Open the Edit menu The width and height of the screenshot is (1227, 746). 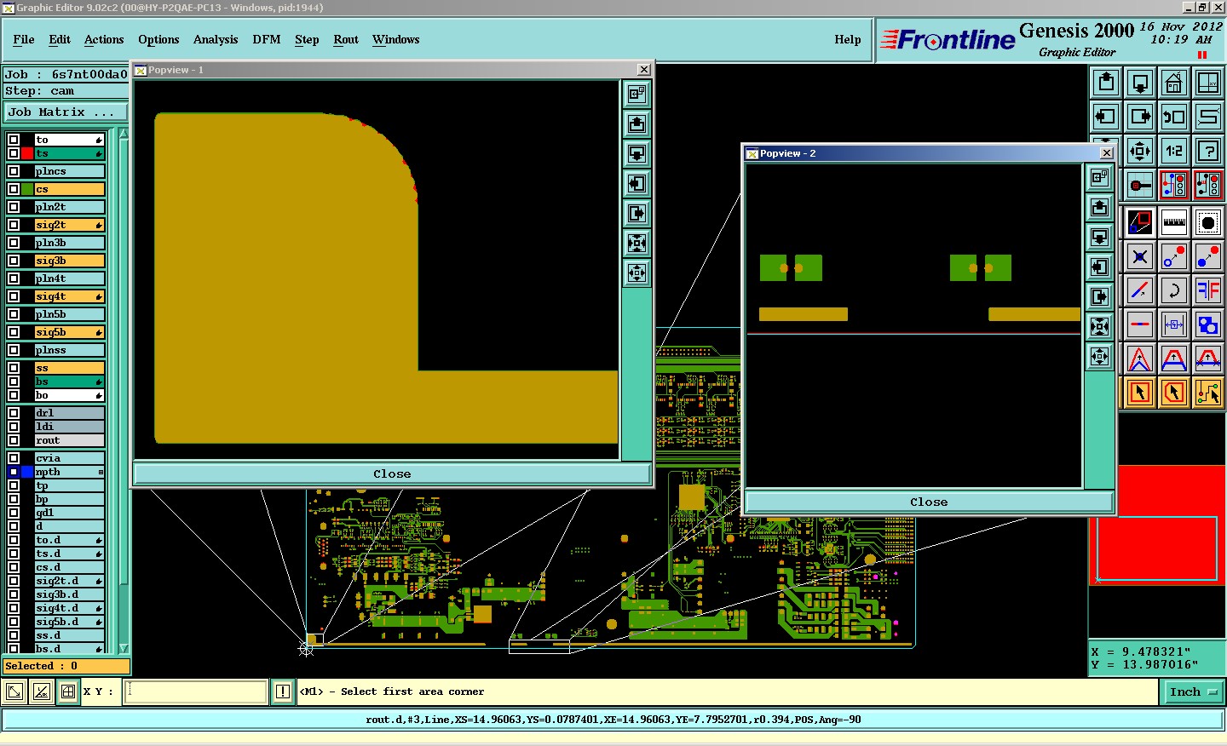click(60, 39)
